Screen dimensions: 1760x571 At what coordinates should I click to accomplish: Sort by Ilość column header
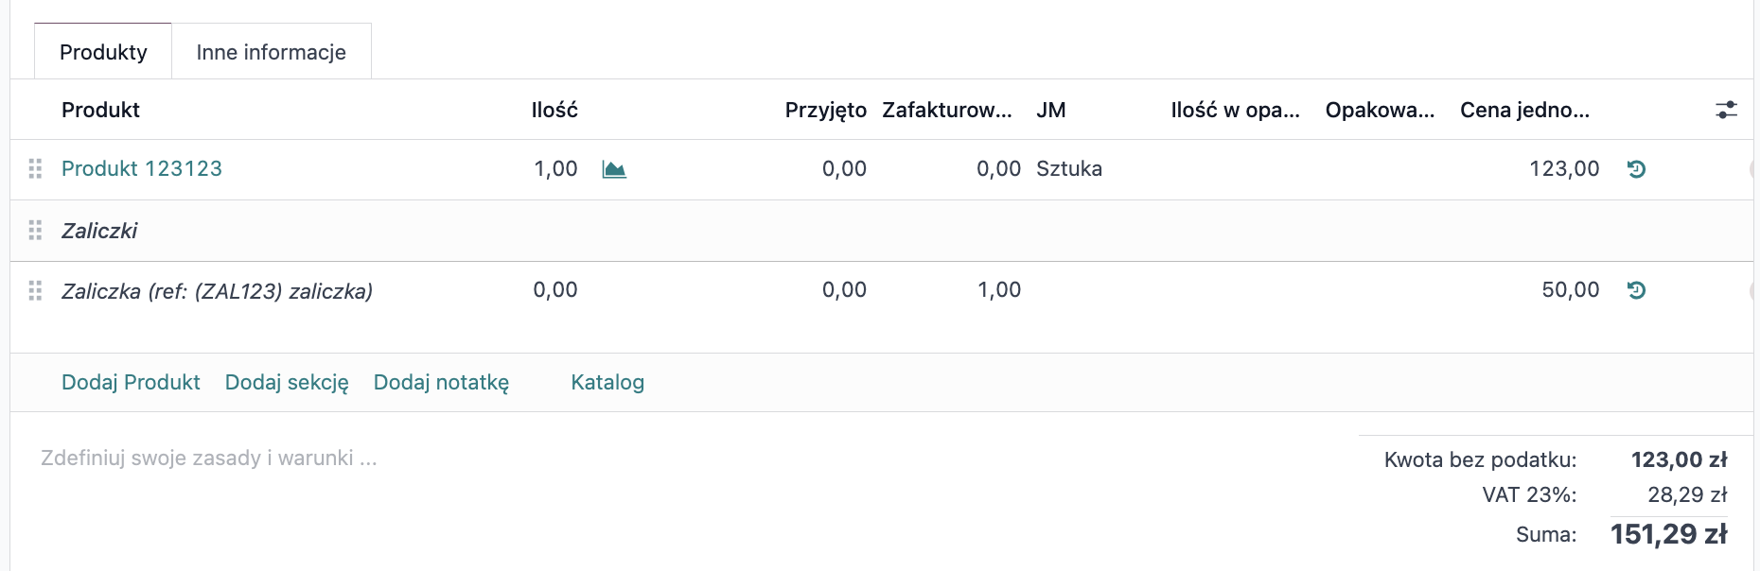pyautogui.click(x=554, y=110)
